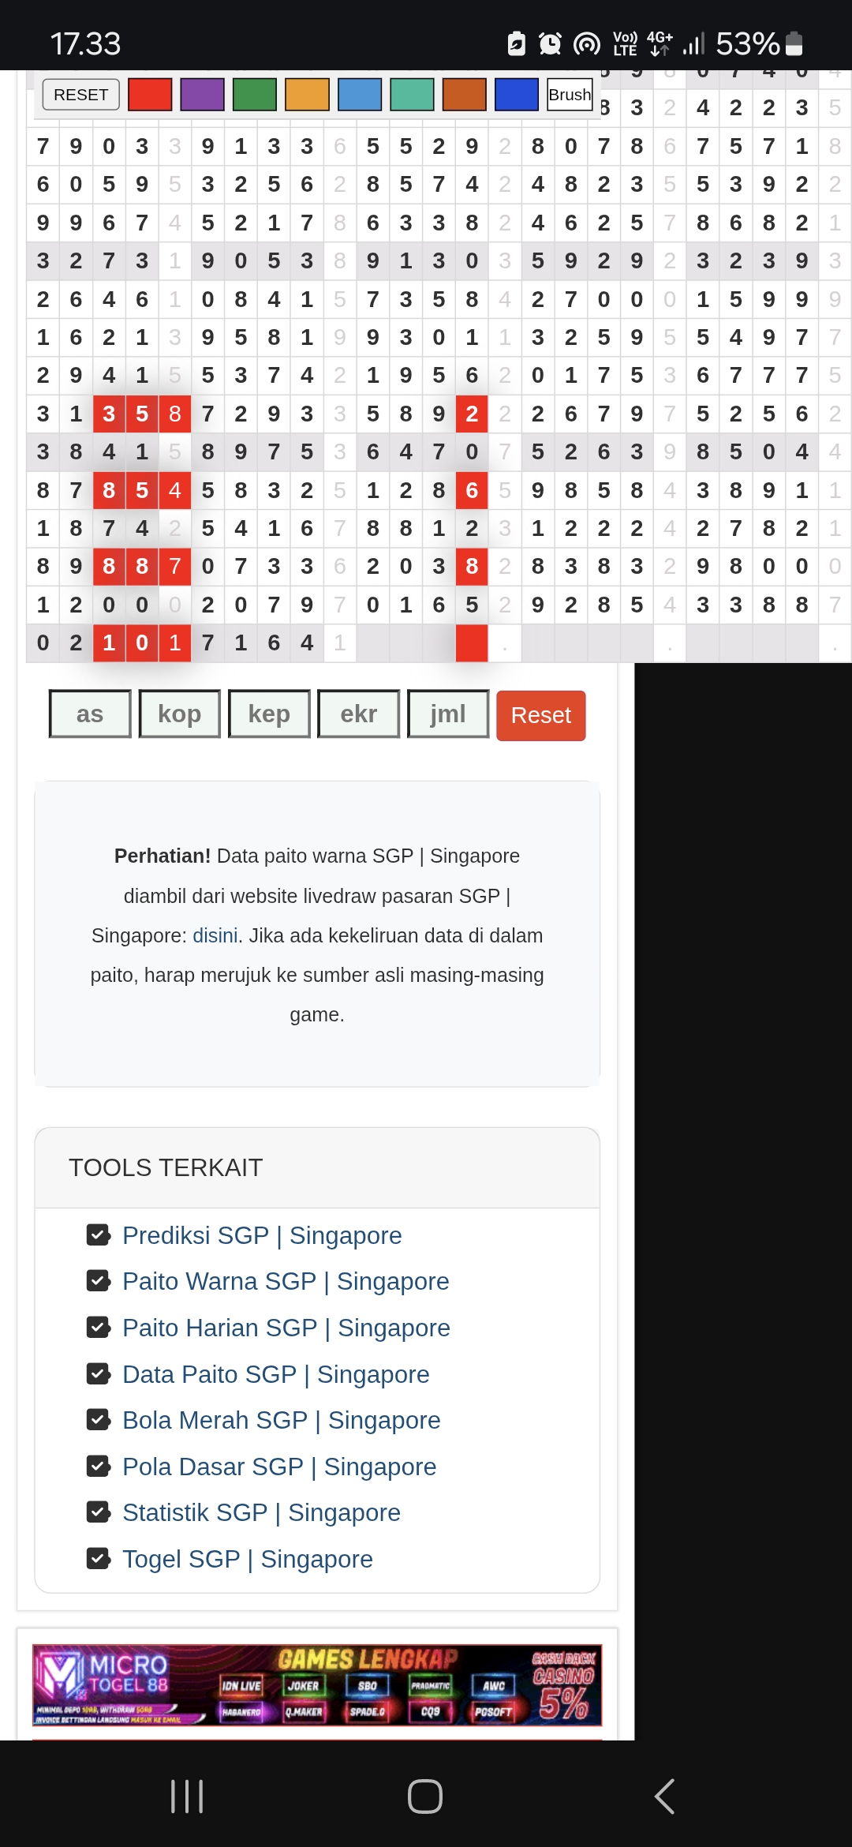This screenshot has width=852, height=1847.
Task: Open the Micro Togel 88 banner ad
Action: point(317,1685)
